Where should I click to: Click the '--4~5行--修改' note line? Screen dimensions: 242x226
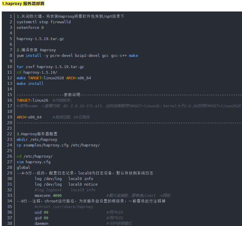click(85, 173)
